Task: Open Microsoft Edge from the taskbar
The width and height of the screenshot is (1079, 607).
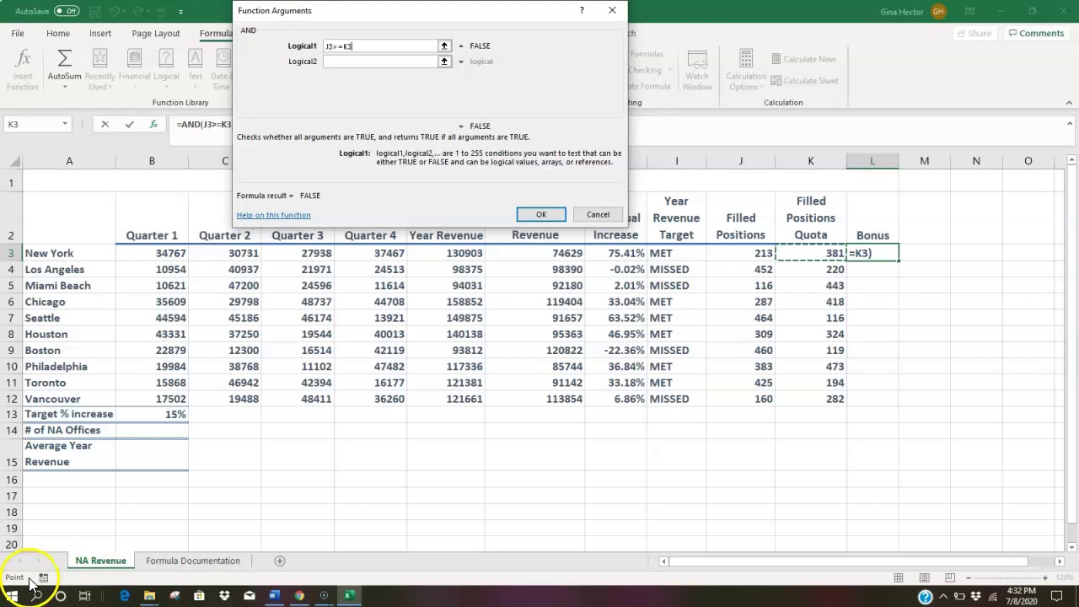Action: tap(125, 596)
